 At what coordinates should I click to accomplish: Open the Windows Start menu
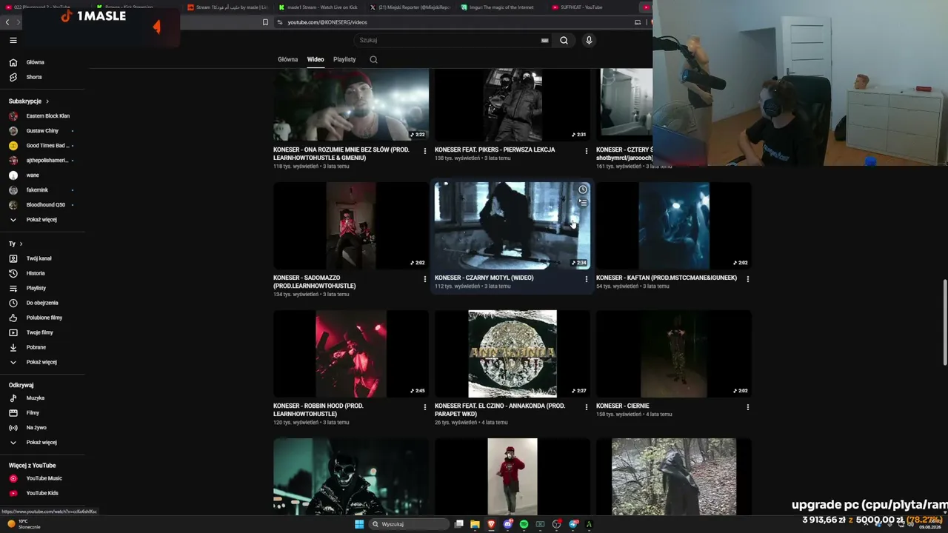[359, 524]
